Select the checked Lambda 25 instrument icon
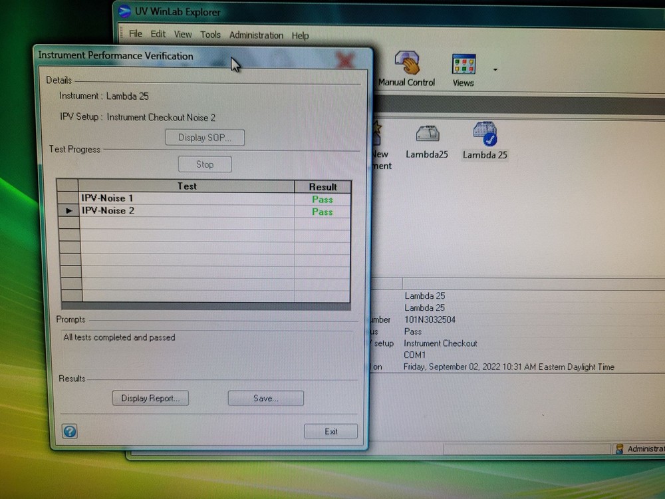Viewport: 665px width, 499px height. 485,141
